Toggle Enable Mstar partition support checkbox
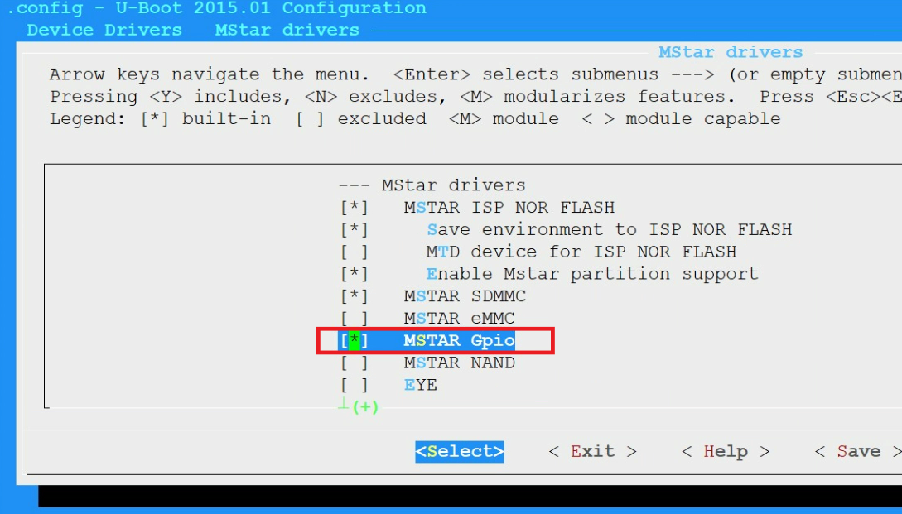 coord(354,274)
